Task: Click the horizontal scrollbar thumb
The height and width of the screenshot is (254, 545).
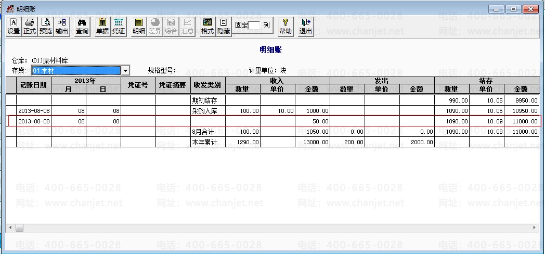Action: [x=19, y=228]
